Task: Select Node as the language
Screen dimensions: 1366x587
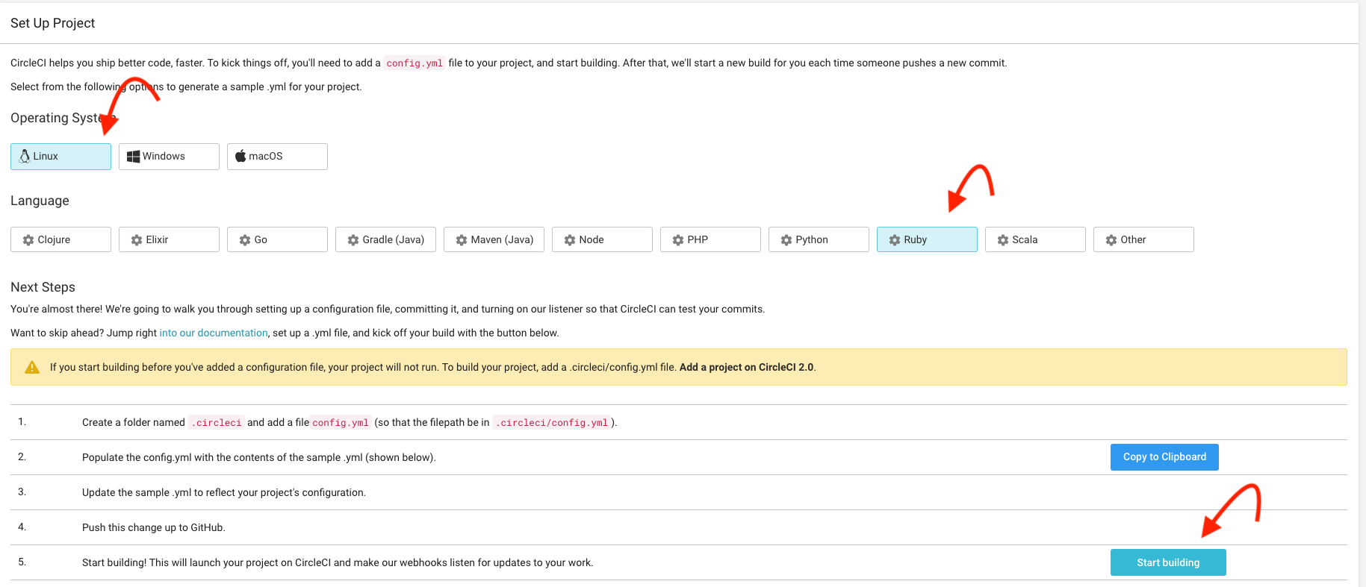Action: coord(602,239)
